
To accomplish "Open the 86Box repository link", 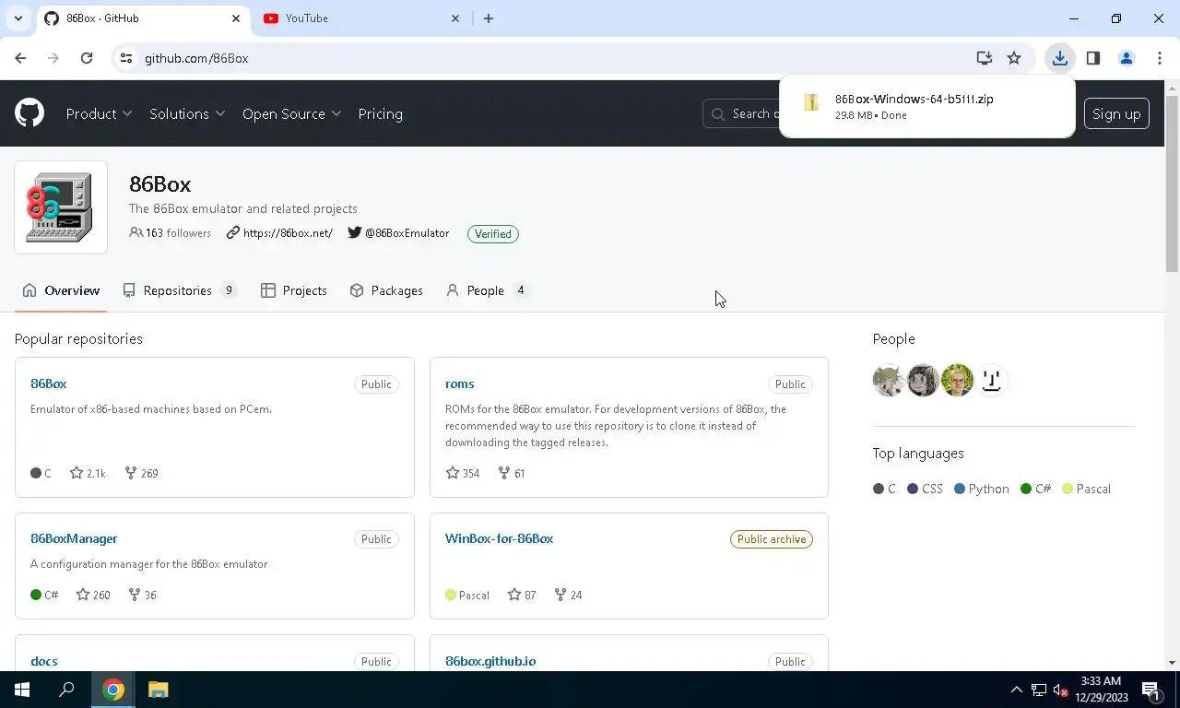I will 48,383.
